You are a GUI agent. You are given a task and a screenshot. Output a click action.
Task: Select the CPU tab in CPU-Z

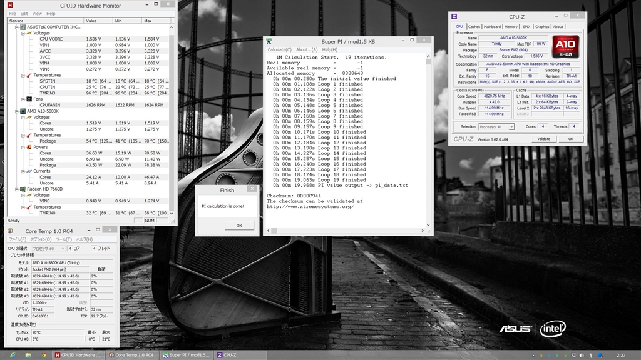(x=459, y=26)
